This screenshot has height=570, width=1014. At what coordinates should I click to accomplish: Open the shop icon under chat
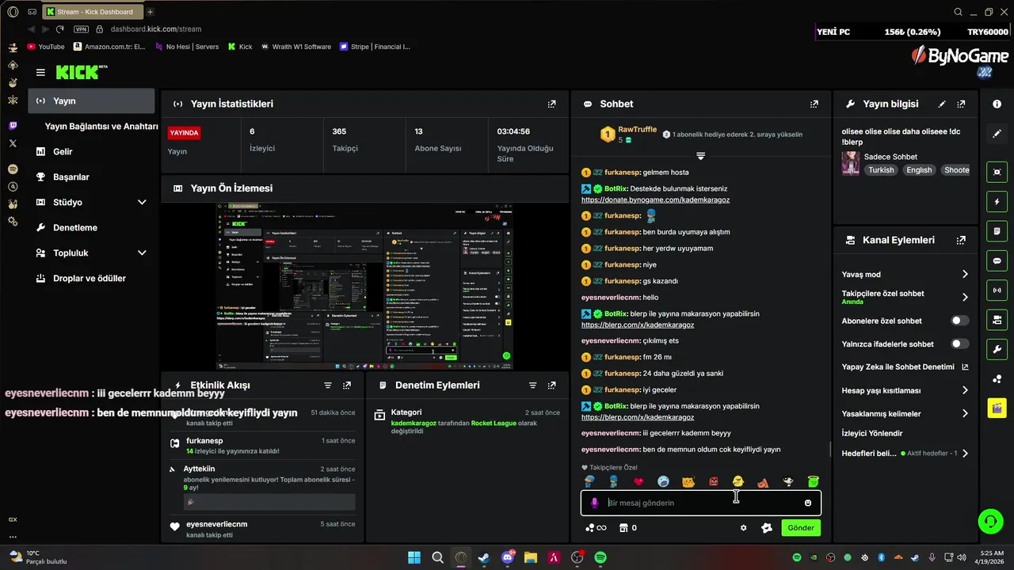tap(623, 528)
